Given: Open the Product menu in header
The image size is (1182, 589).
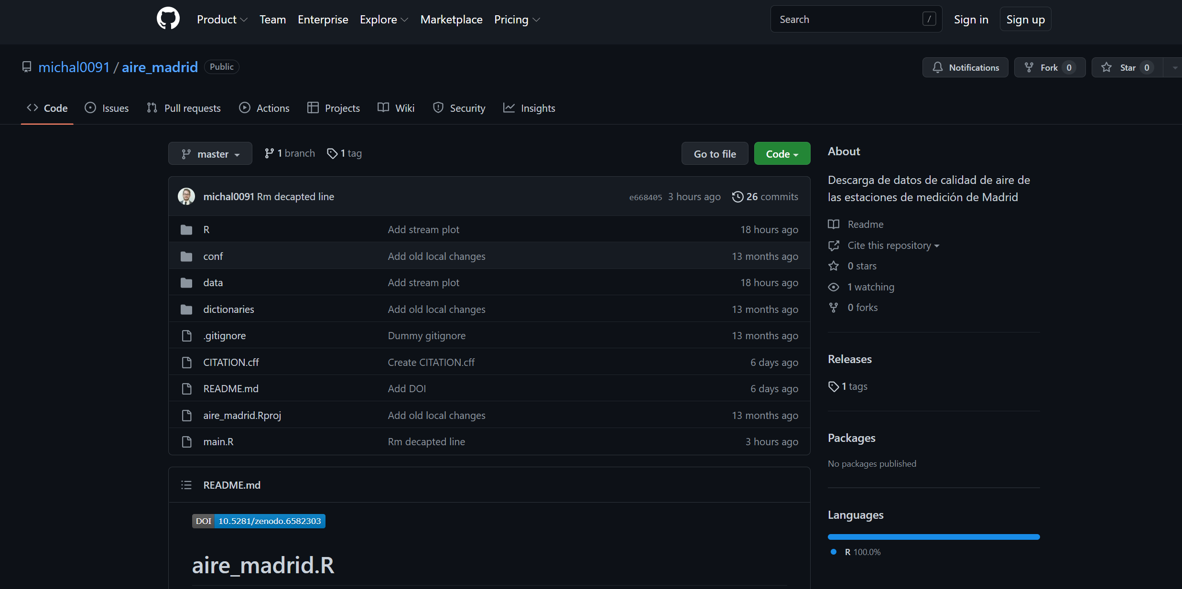Looking at the screenshot, I should [x=222, y=20].
